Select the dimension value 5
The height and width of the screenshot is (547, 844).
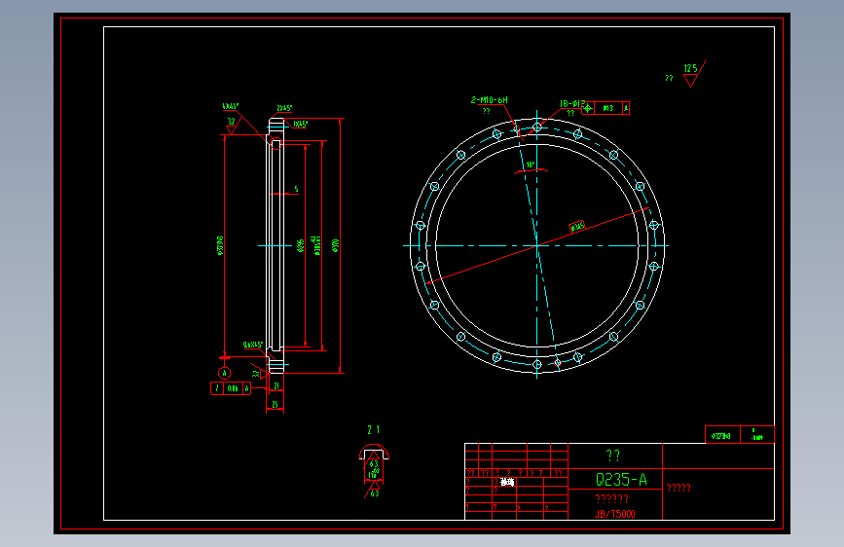pos(296,189)
